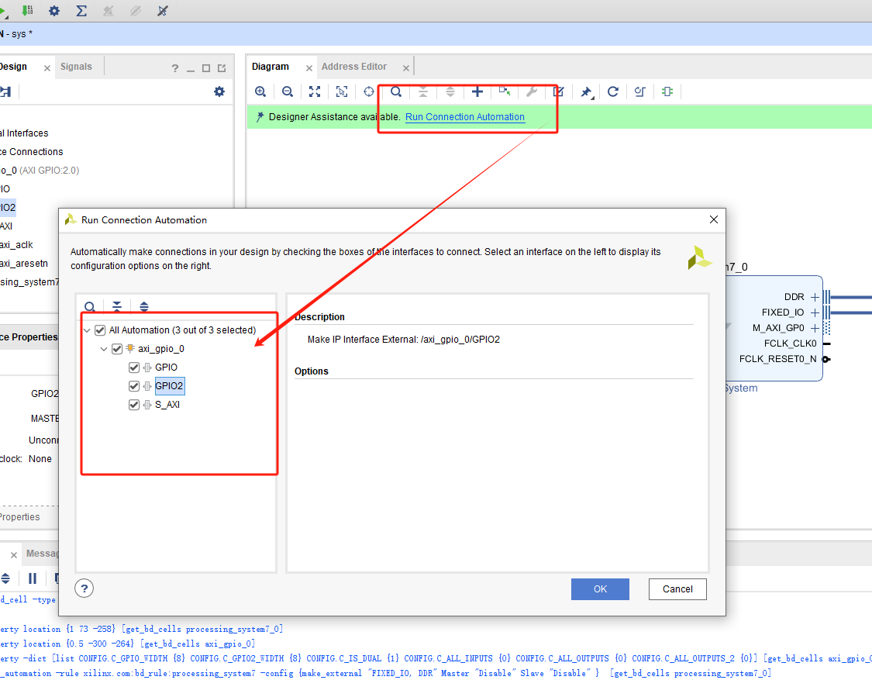Click the Sigma report icon in top toolbar

(x=81, y=11)
